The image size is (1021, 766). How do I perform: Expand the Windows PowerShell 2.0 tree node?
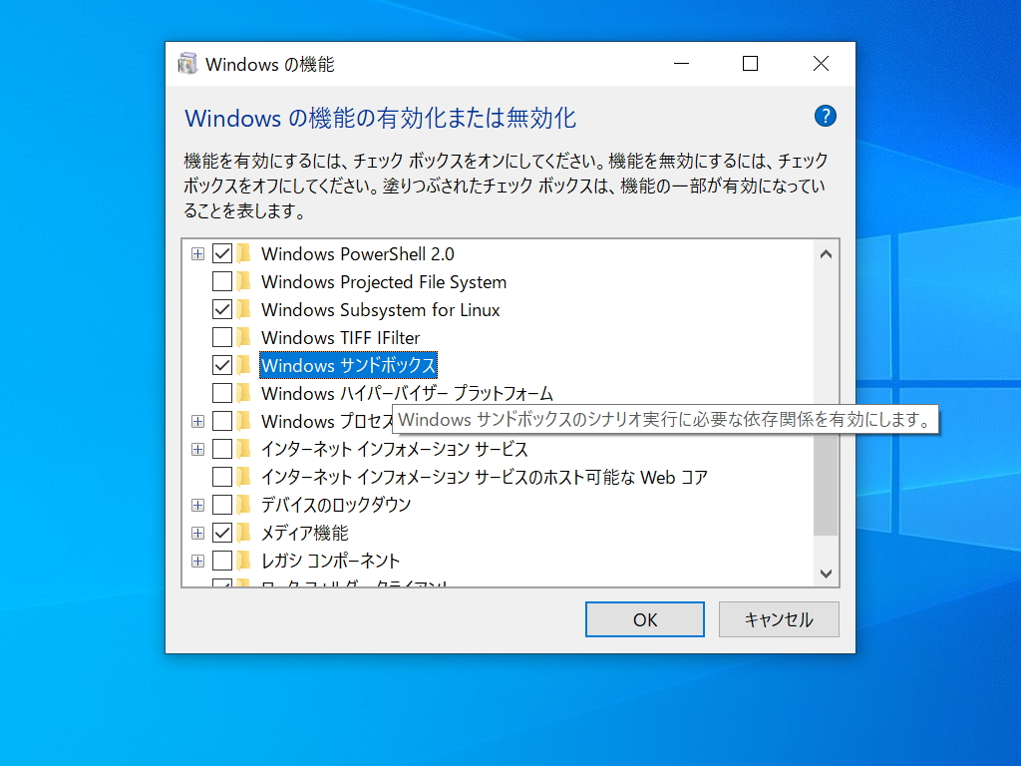(196, 253)
